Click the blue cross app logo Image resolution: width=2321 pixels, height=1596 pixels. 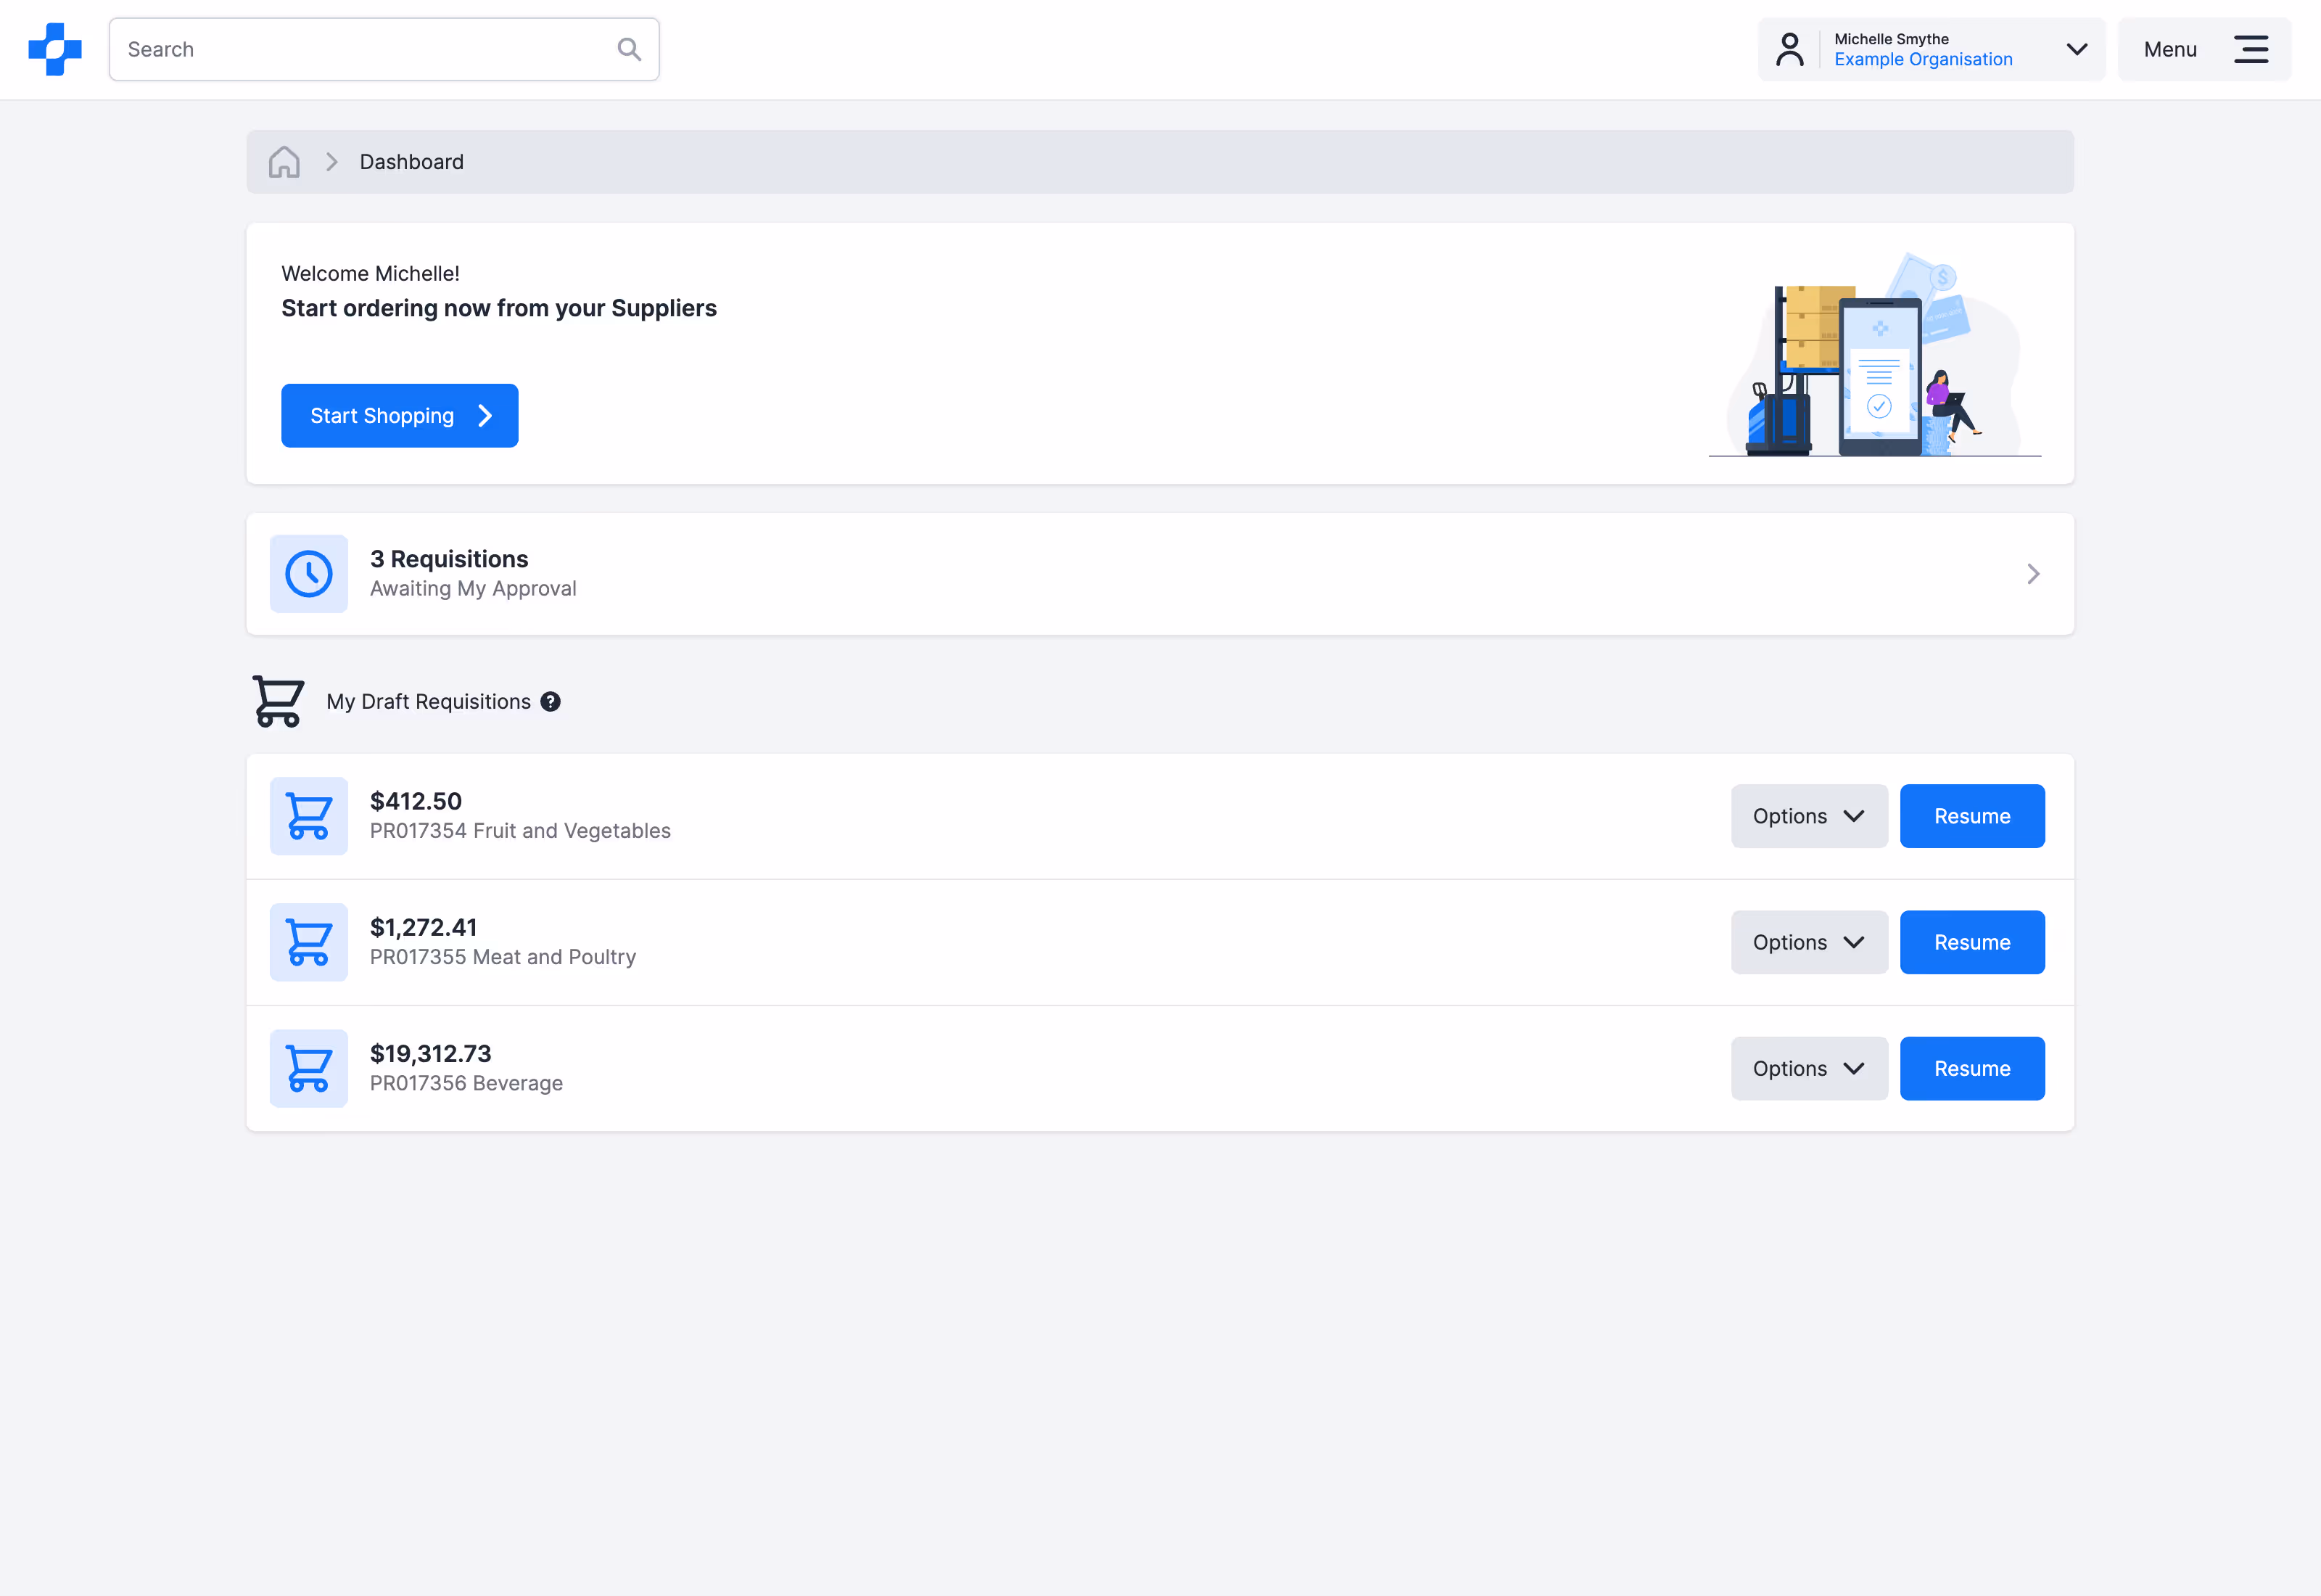pos(55,49)
